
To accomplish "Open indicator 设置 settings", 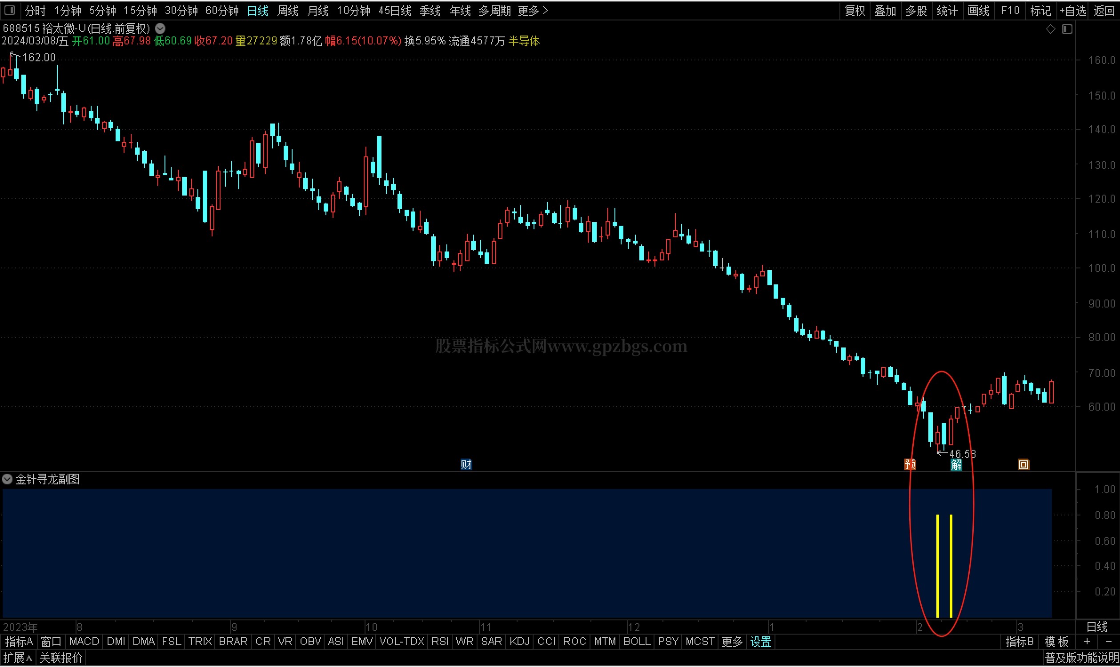I will point(761,642).
